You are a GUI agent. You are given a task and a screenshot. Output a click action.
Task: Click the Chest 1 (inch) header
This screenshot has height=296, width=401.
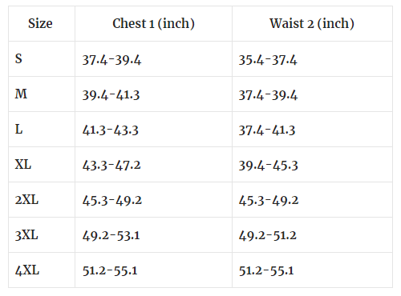[153, 24]
